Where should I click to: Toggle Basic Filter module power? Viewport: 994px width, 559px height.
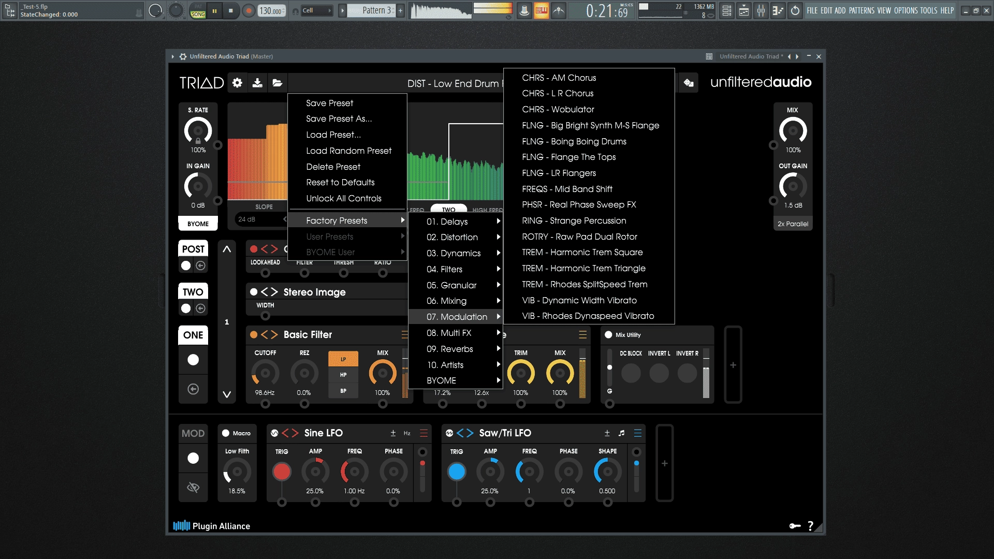[x=254, y=335]
